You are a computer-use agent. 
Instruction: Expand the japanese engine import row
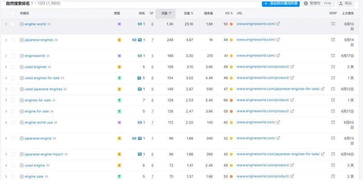click(6, 154)
